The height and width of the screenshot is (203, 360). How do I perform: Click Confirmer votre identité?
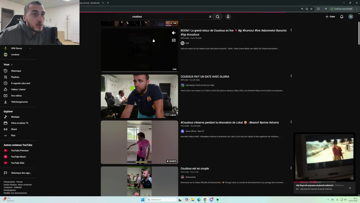341,9
